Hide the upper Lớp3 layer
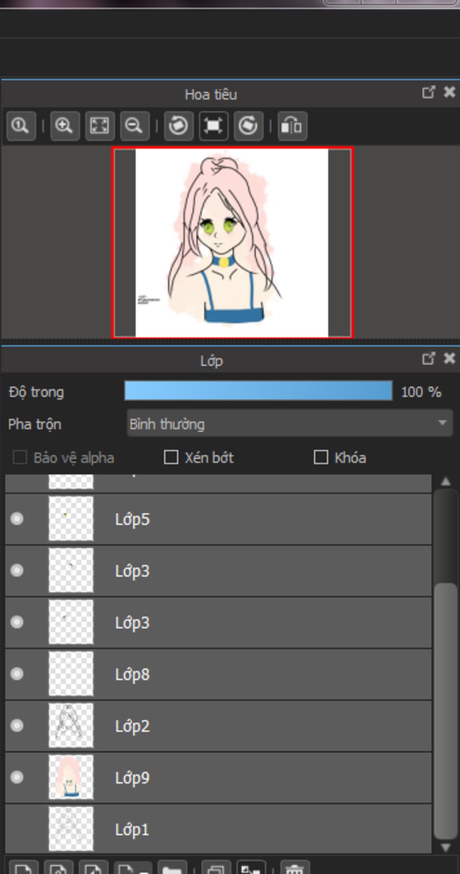Screen dimensions: 460x874 click(x=17, y=571)
